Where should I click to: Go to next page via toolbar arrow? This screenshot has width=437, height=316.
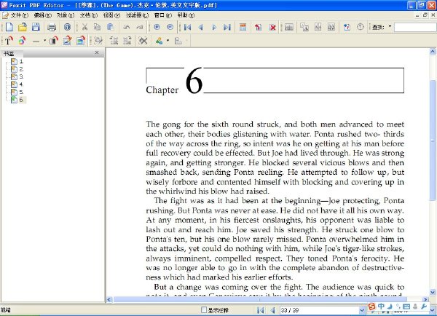(214, 27)
